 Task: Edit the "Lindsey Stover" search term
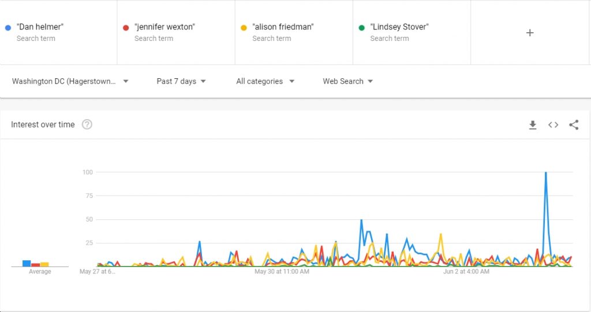click(399, 26)
